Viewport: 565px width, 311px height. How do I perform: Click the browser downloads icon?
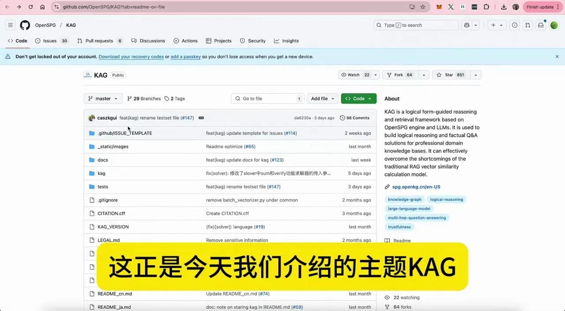(x=503, y=7)
